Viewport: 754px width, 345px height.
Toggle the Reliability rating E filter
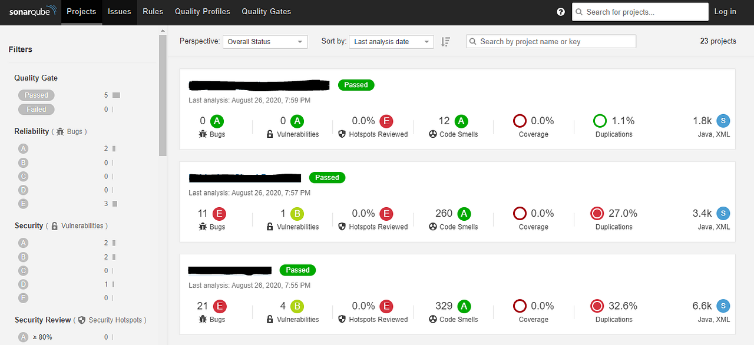23,203
